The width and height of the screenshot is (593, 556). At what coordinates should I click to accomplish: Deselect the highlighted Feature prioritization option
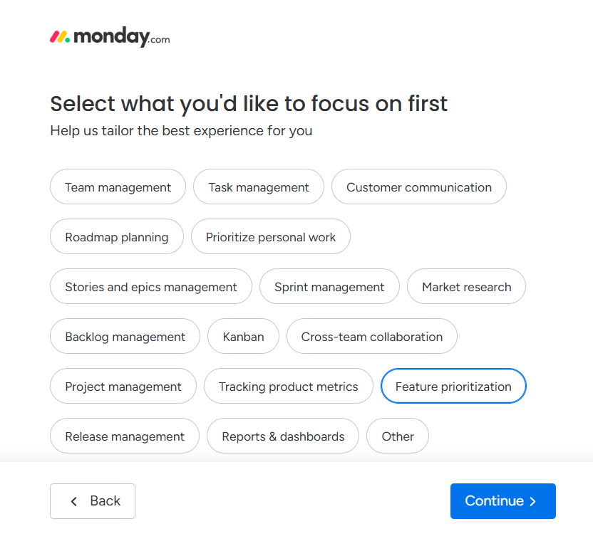pos(453,386)
